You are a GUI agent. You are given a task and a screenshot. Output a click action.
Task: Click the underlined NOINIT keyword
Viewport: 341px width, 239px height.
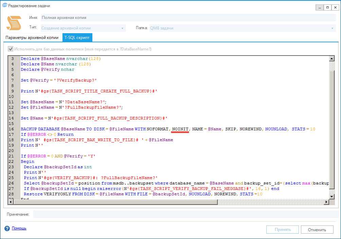(180, 129)
